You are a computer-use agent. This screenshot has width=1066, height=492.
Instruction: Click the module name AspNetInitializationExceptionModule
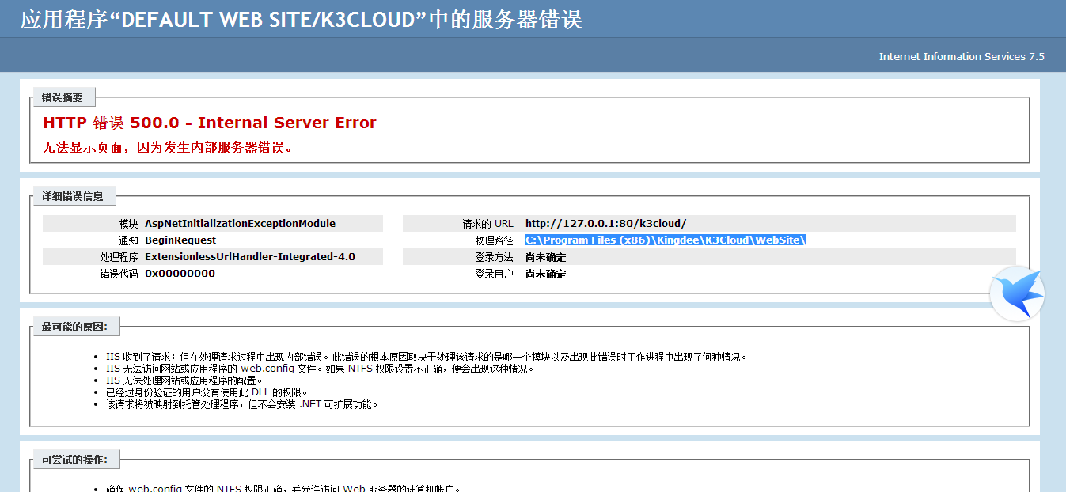(240, 223)
